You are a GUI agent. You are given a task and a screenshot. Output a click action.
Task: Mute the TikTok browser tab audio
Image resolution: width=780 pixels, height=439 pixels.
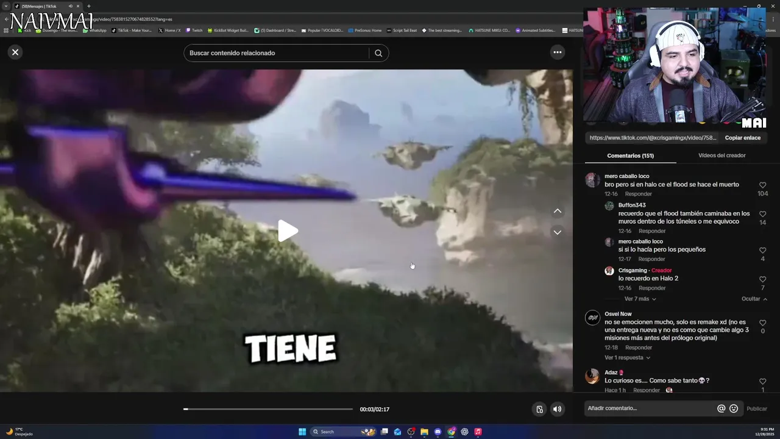tap(70, 6)
